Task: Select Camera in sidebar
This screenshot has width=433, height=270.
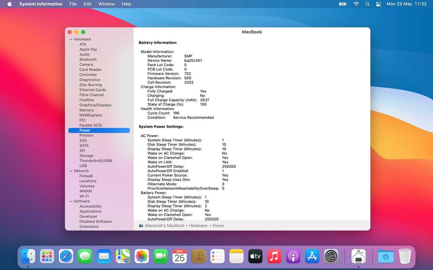Action: [x=86, y=64]
